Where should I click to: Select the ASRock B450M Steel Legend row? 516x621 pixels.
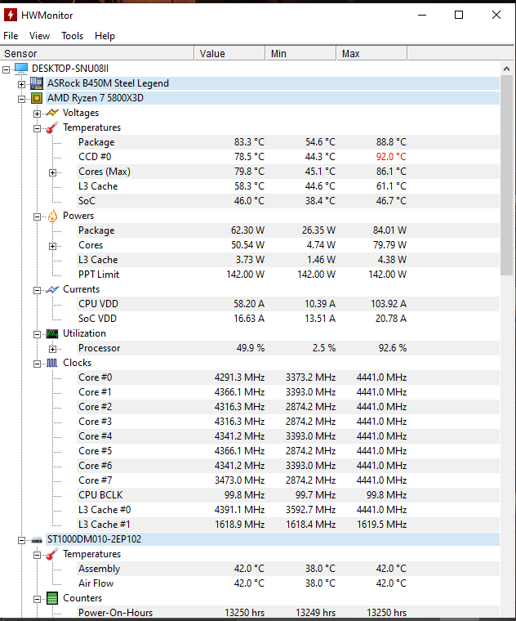point(273,83)
